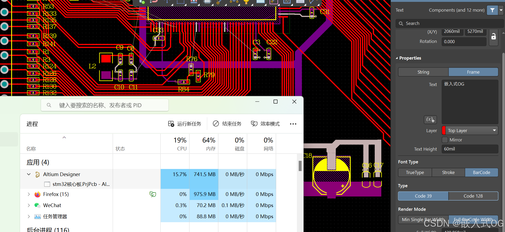Viewport: 505px width, 232px height.
Task: Click the 运行新任务 button
Action: tap(185, 124)
